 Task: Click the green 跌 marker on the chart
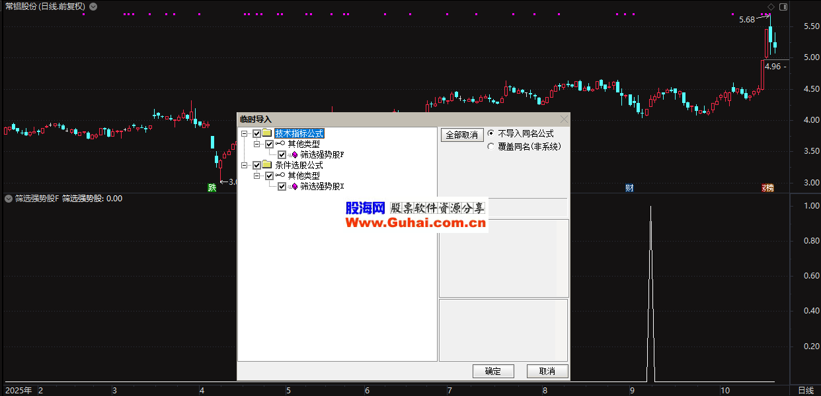[x=212, y=188]
